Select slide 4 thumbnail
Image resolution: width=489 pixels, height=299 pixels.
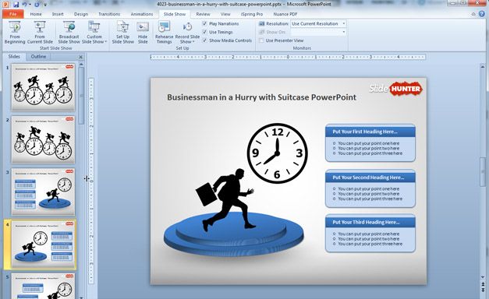44,244
